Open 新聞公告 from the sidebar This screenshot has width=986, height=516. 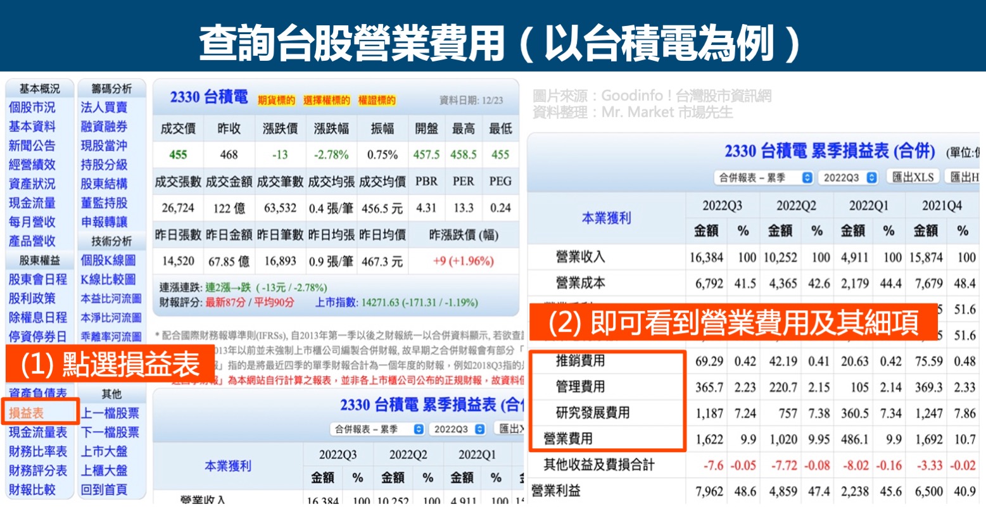[32, 146]
